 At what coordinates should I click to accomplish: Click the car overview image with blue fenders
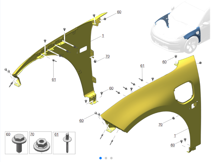(180, 27)
